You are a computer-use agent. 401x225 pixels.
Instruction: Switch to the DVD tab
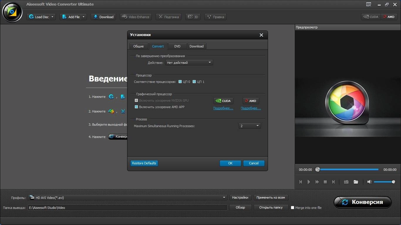click(x=177, y=46)
